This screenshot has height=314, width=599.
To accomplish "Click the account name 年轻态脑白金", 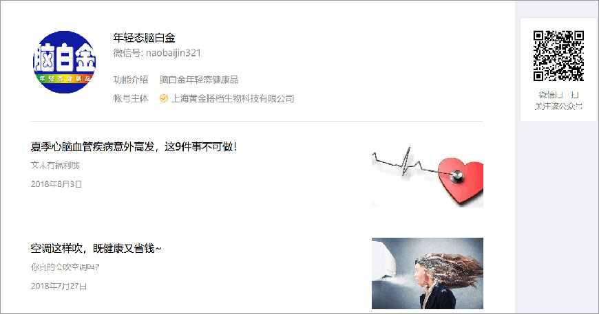I will click(x=144, y=38).
